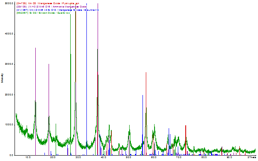Click the 3000.0 y-axis tick label
Image resolution: width=258 pixels, height=161 pixels.
click(x=10, y=64)
